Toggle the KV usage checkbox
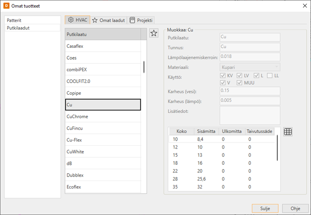 point(223,76)
